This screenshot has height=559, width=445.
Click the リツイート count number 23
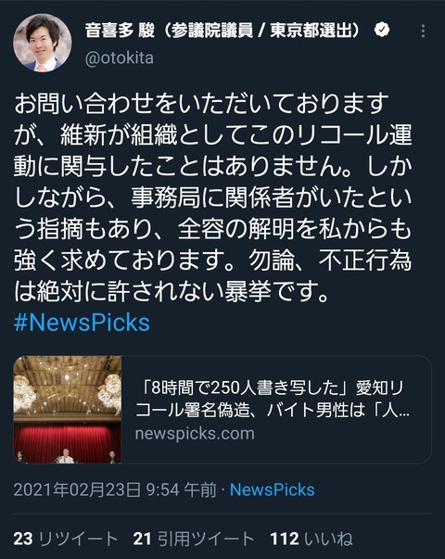click(x=23, y=539)
